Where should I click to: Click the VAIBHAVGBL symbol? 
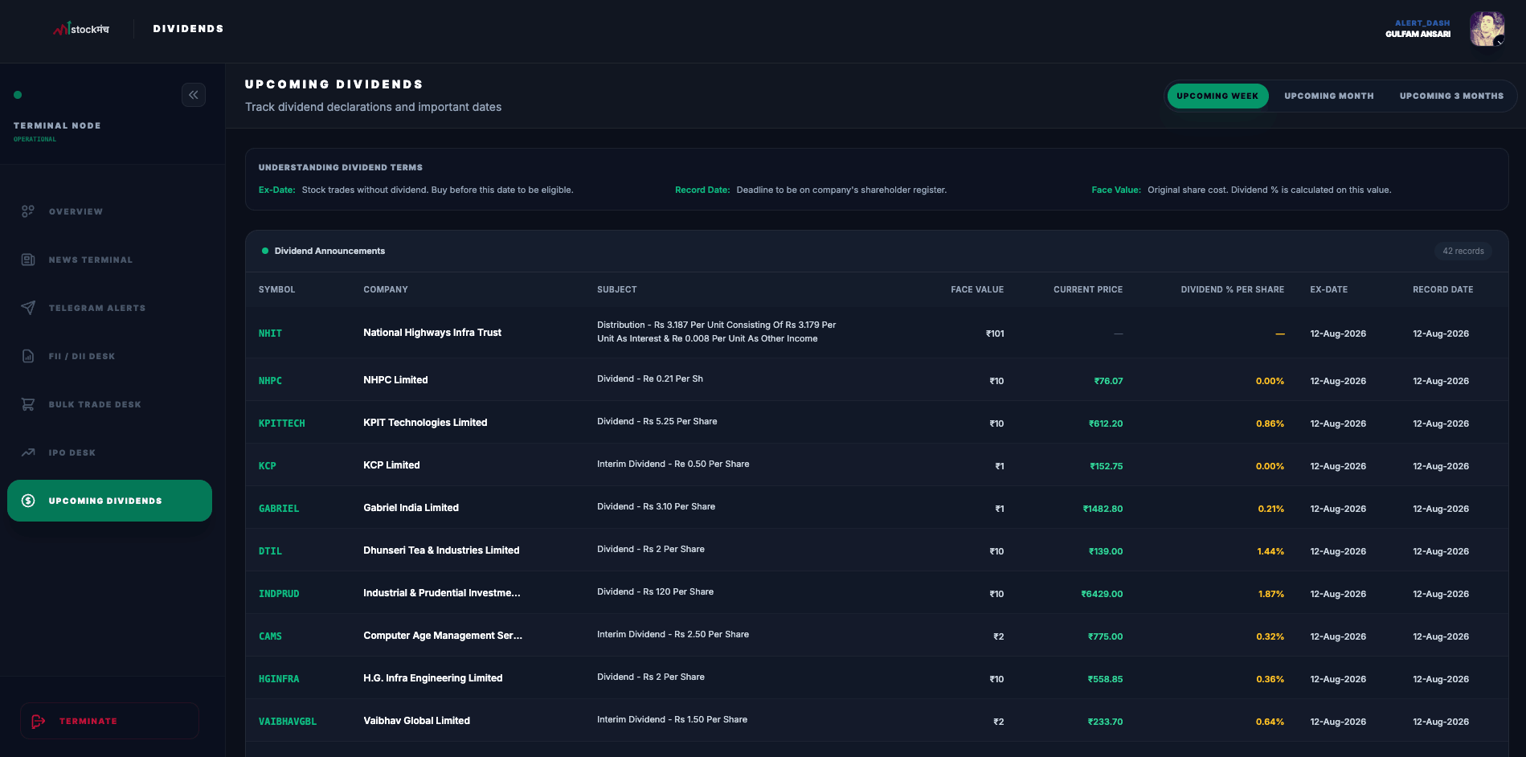tap(288, 722)
